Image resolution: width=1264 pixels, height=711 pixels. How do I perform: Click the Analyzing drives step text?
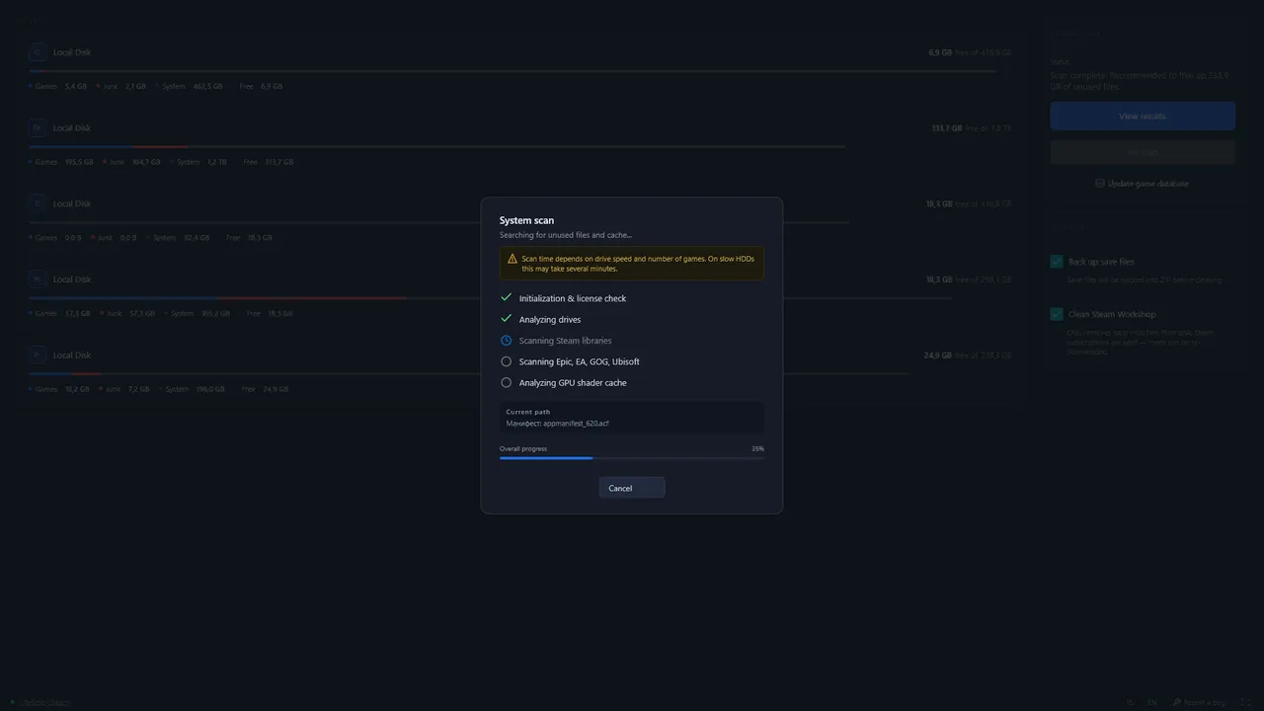click(550, 320)
